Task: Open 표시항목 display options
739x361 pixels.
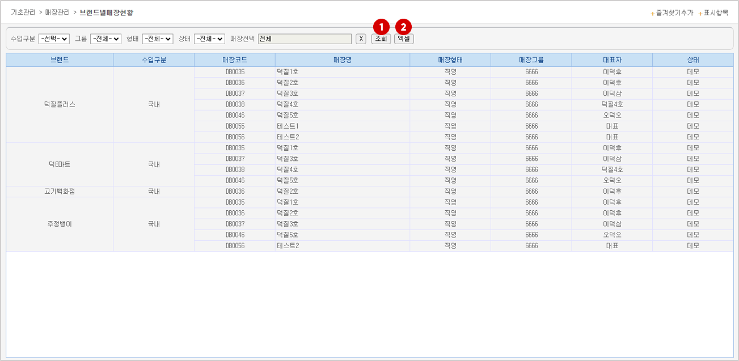Action: pos(715,12)
